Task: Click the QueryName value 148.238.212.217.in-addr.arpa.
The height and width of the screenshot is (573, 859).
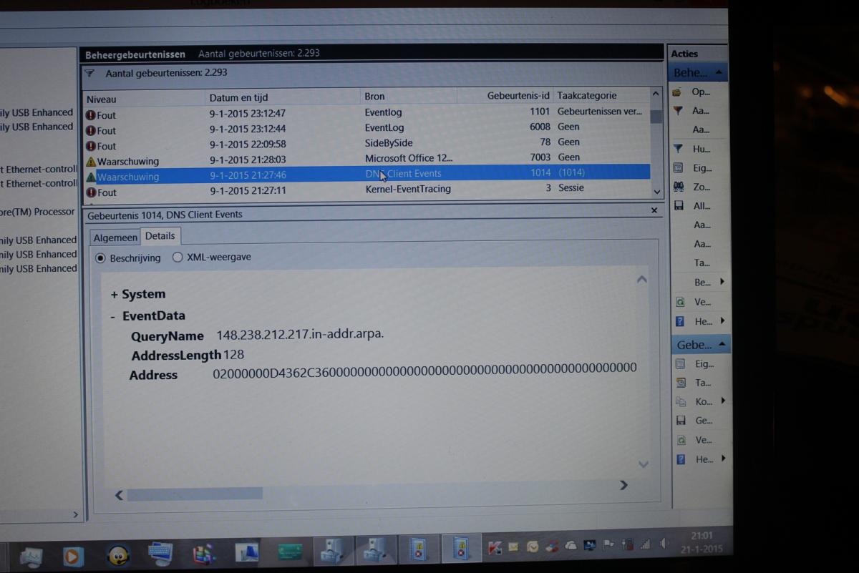Action: tap(300, 335)
